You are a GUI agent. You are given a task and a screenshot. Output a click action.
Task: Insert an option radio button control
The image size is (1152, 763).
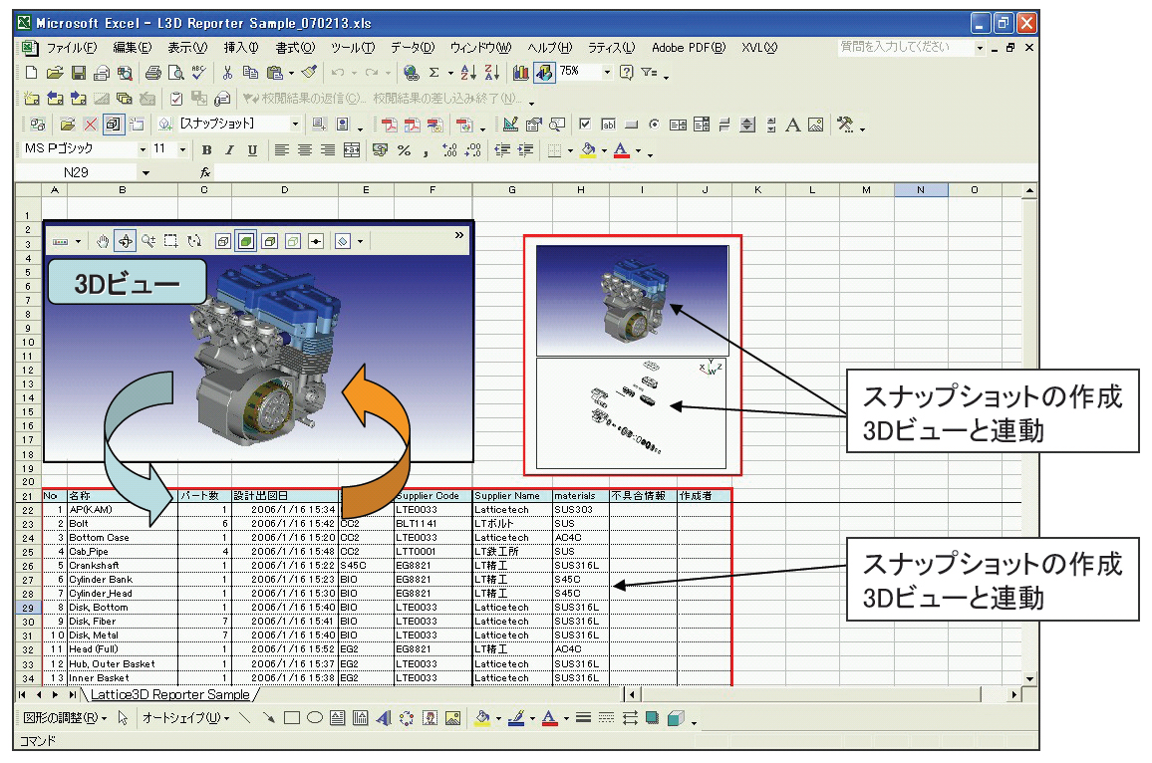(x=654, y=125)
